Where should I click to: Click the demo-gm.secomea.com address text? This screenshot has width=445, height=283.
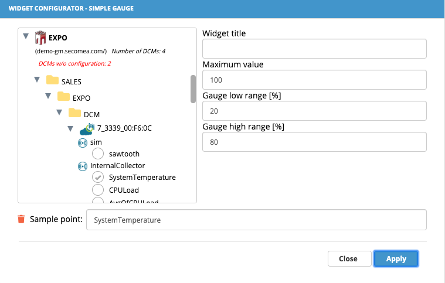[71, 52]
